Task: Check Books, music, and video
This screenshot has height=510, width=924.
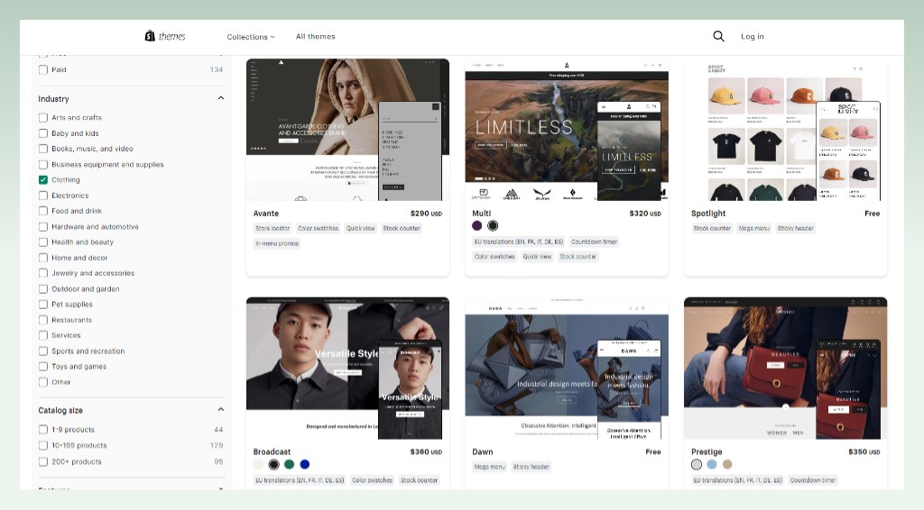Action: 43,149
